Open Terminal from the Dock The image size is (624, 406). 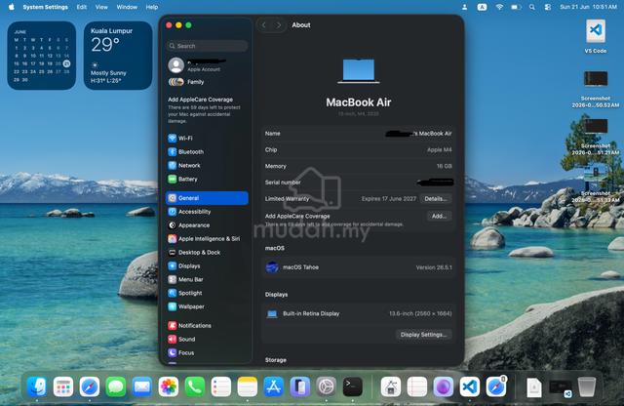pyautogui.click(x=353, y=386)
